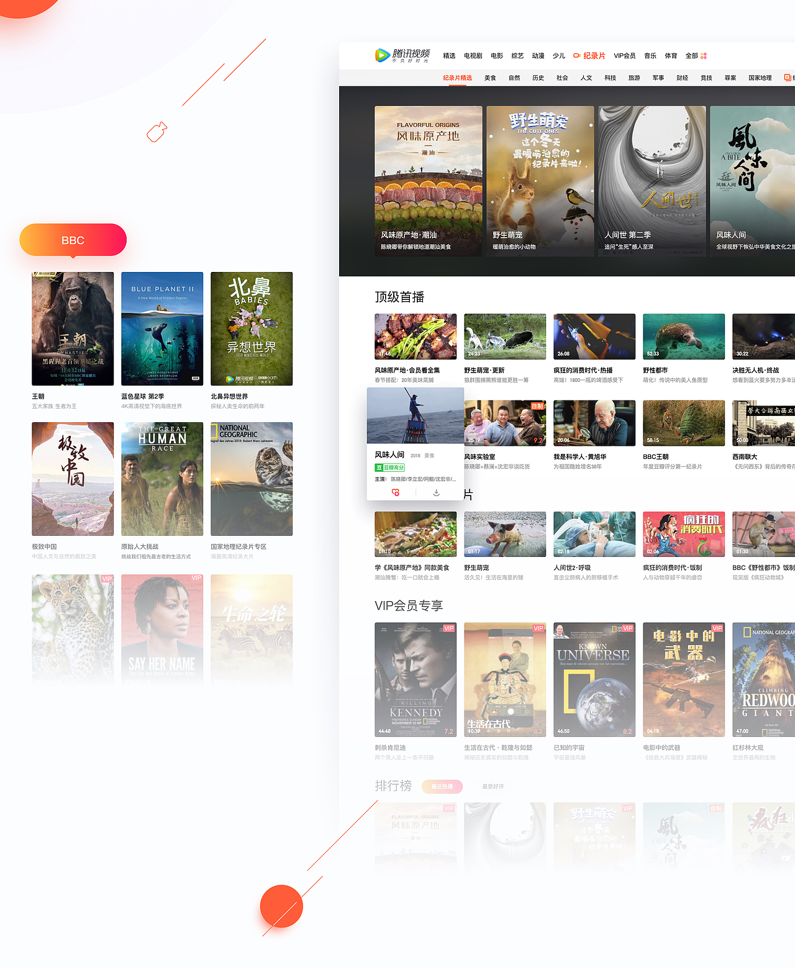Click the 豆瓣高分 green badge
This screenshot has height=968, width=795.
click(389, 468)
